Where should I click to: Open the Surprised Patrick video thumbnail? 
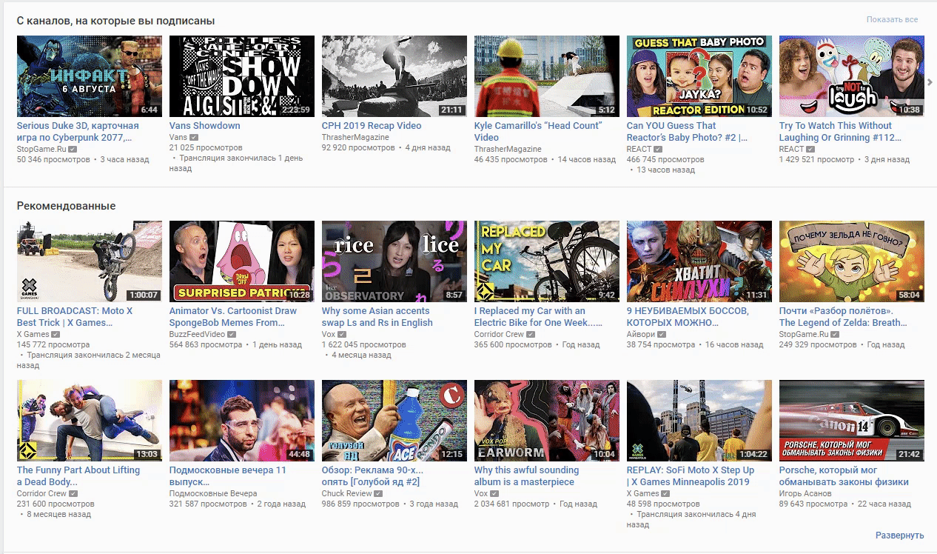242,261
